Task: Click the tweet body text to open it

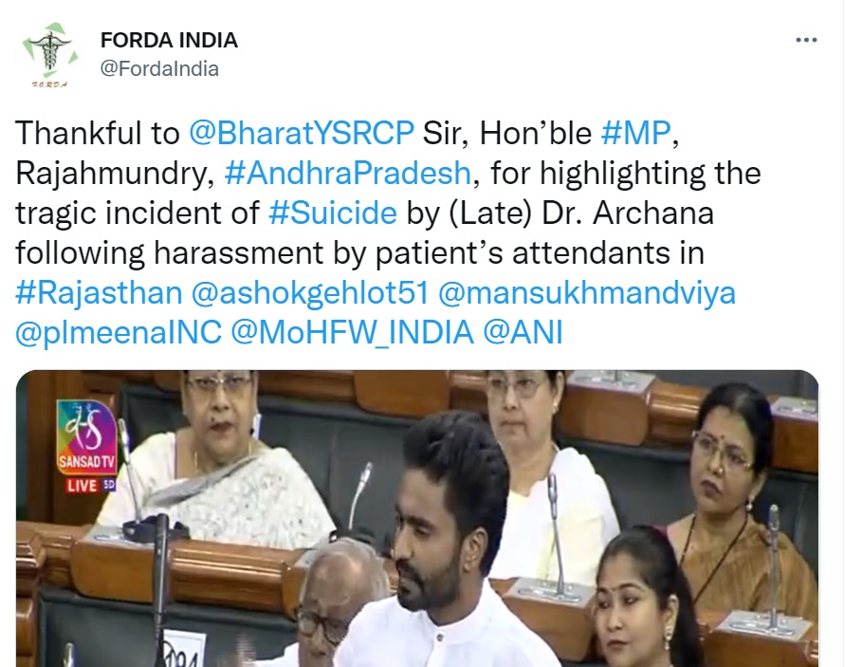Action: [388, 232]
